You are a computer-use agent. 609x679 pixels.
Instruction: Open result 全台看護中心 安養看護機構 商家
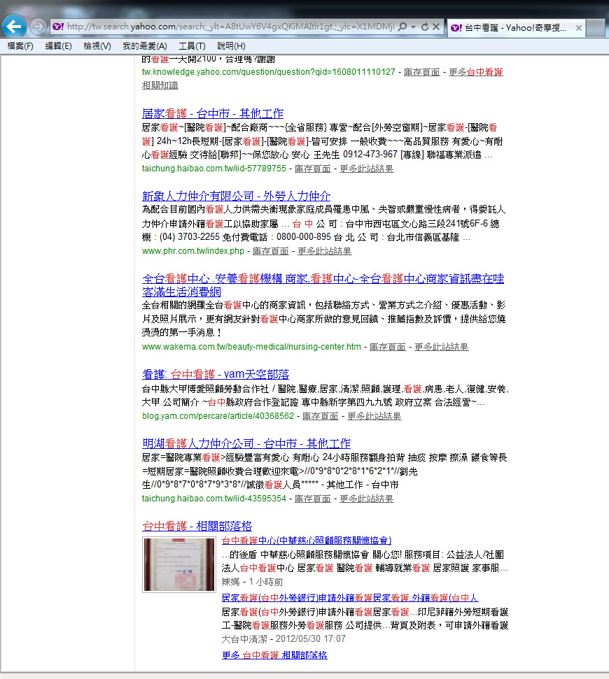click(323, 285)
